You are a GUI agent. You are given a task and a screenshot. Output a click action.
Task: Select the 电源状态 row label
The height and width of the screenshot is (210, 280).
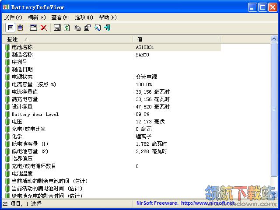[22, 77]
